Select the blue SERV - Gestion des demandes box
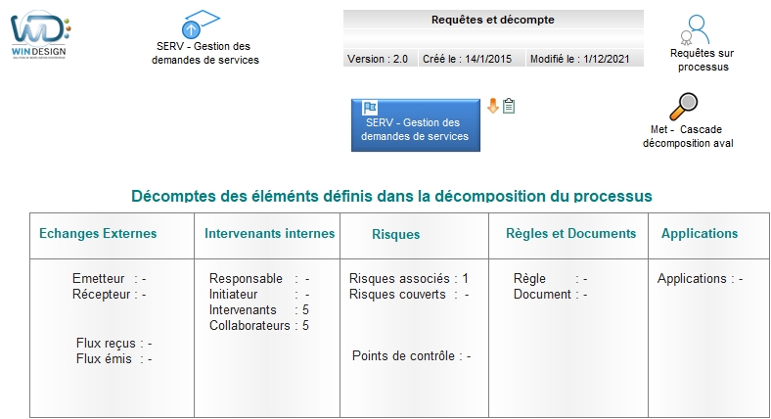 point(416,125)
